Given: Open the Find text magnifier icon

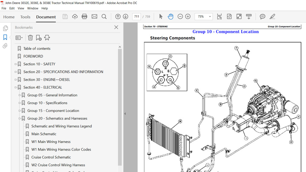Looking at the screenshot, I should (104, 16).
